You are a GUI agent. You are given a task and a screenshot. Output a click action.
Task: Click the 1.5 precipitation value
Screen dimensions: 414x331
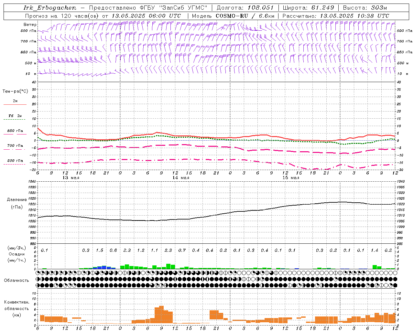[100, 251]
